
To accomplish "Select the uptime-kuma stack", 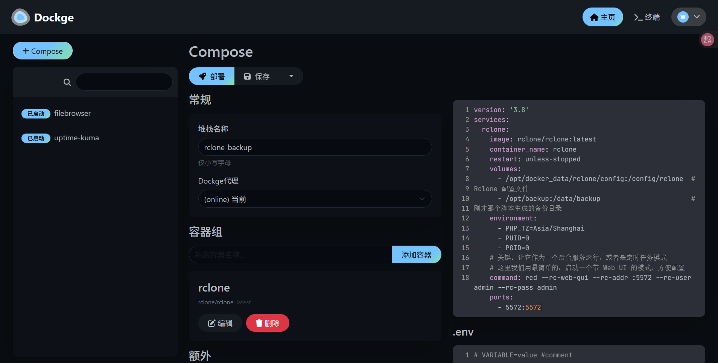I will pos(76,138).
